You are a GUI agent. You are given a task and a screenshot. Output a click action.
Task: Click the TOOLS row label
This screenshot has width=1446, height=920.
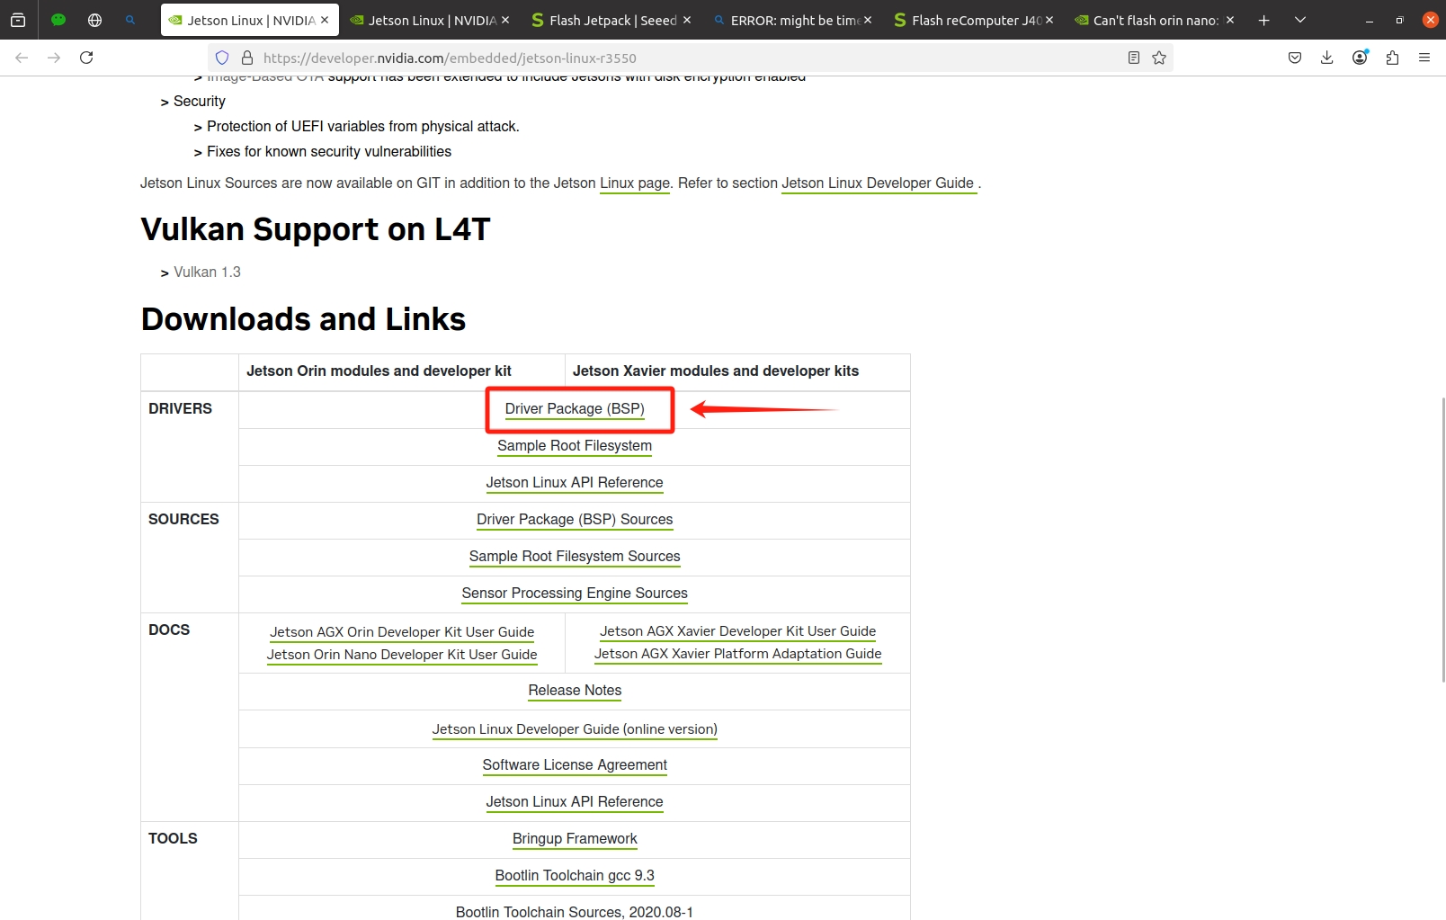point(173,838)
